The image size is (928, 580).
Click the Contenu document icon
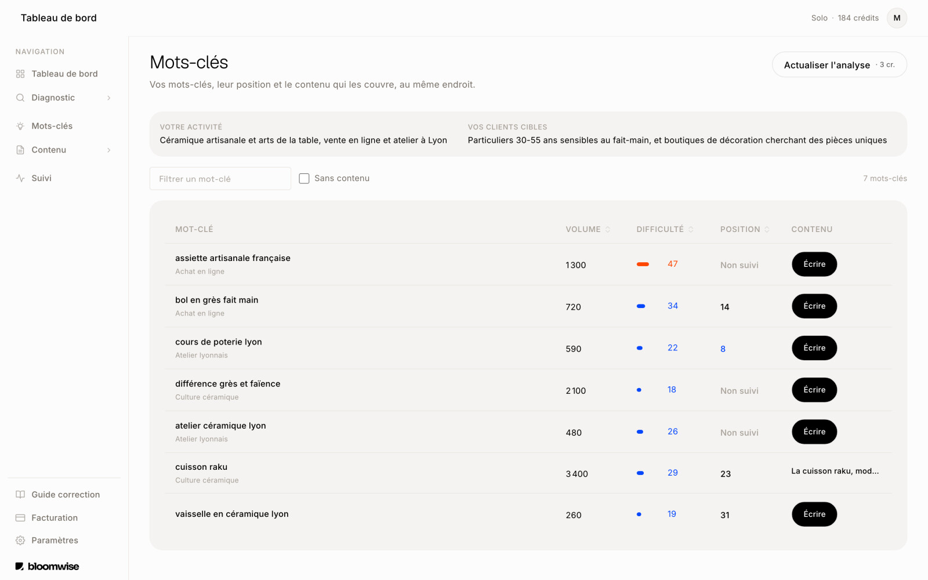pos(20,150)
